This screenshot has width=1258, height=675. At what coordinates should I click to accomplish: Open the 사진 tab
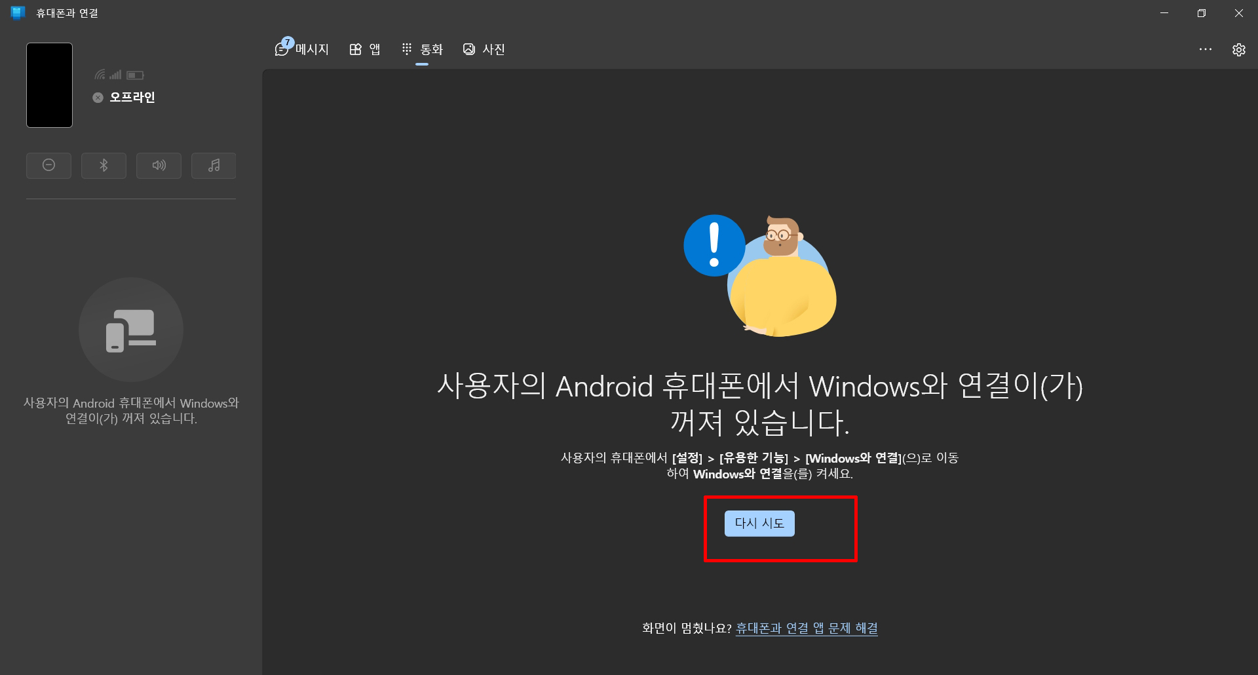tap(484, 49)
